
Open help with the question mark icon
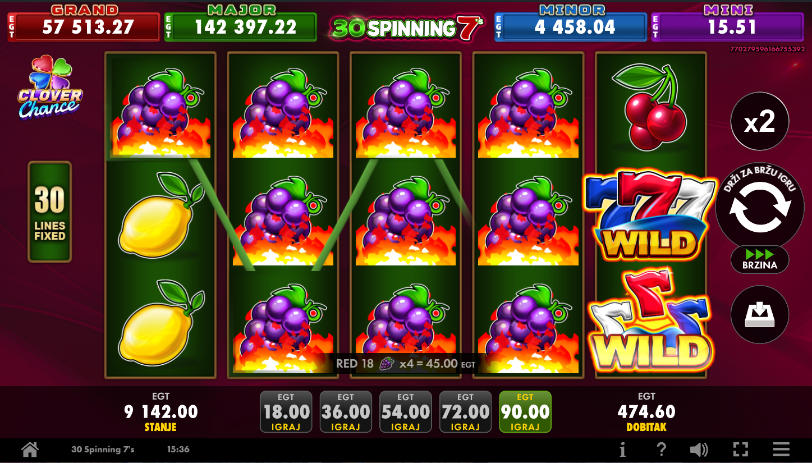(x=662, y=450)
